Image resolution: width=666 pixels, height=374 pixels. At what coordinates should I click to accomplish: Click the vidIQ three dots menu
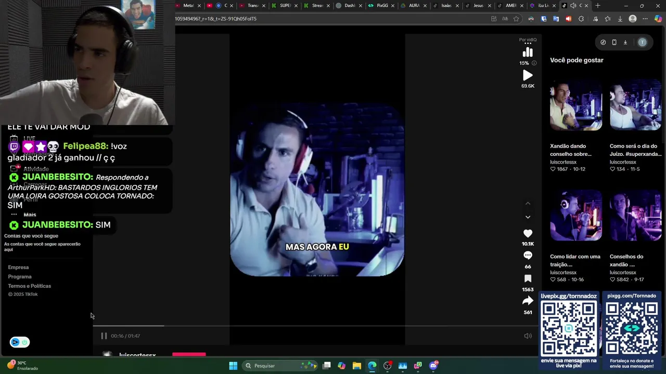pos(528,44)
